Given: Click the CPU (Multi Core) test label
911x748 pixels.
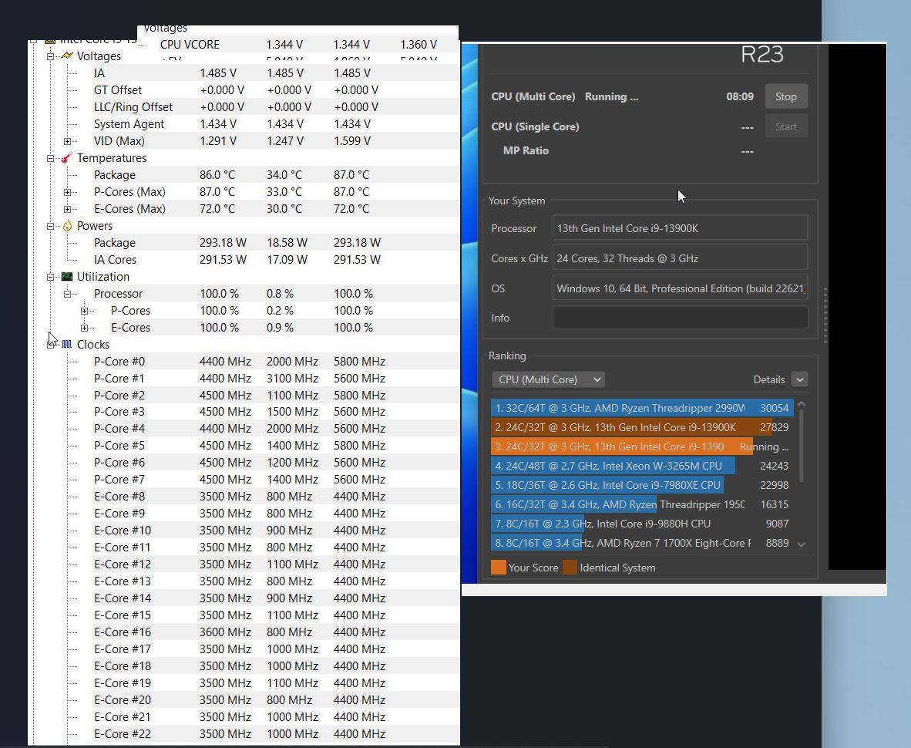Looking at the screenshot, I should pyautogui.click(x=533, y=96).
